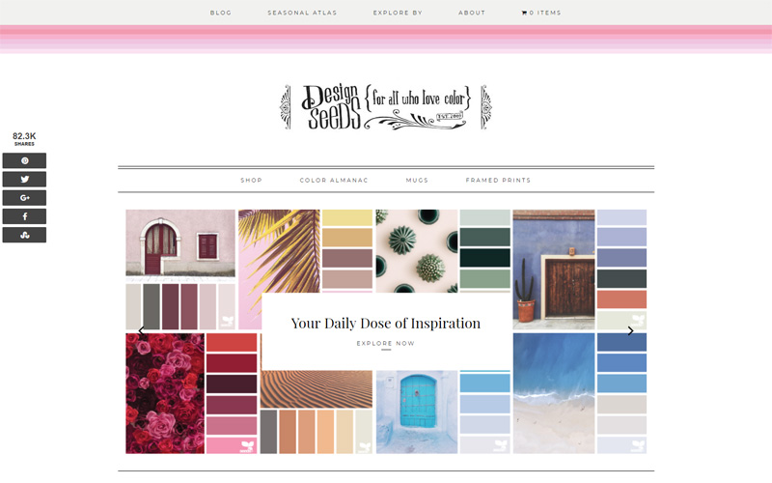The image size is (772, 483).
Task: Open the Seasonal Atlas menu
Action: (x=302, y=13)
